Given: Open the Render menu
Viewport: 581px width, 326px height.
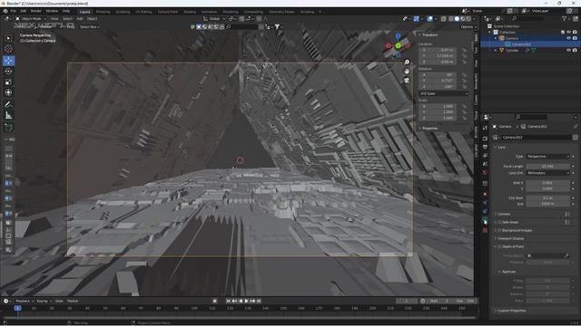Looking at the screenshot, I should (36, 11).
